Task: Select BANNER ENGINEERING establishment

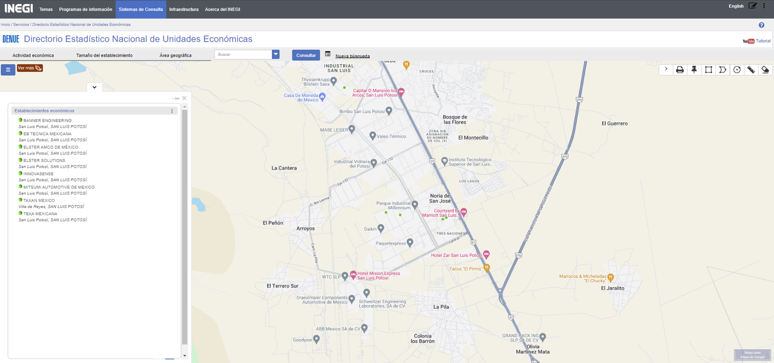Action: [x=47, y=121]
